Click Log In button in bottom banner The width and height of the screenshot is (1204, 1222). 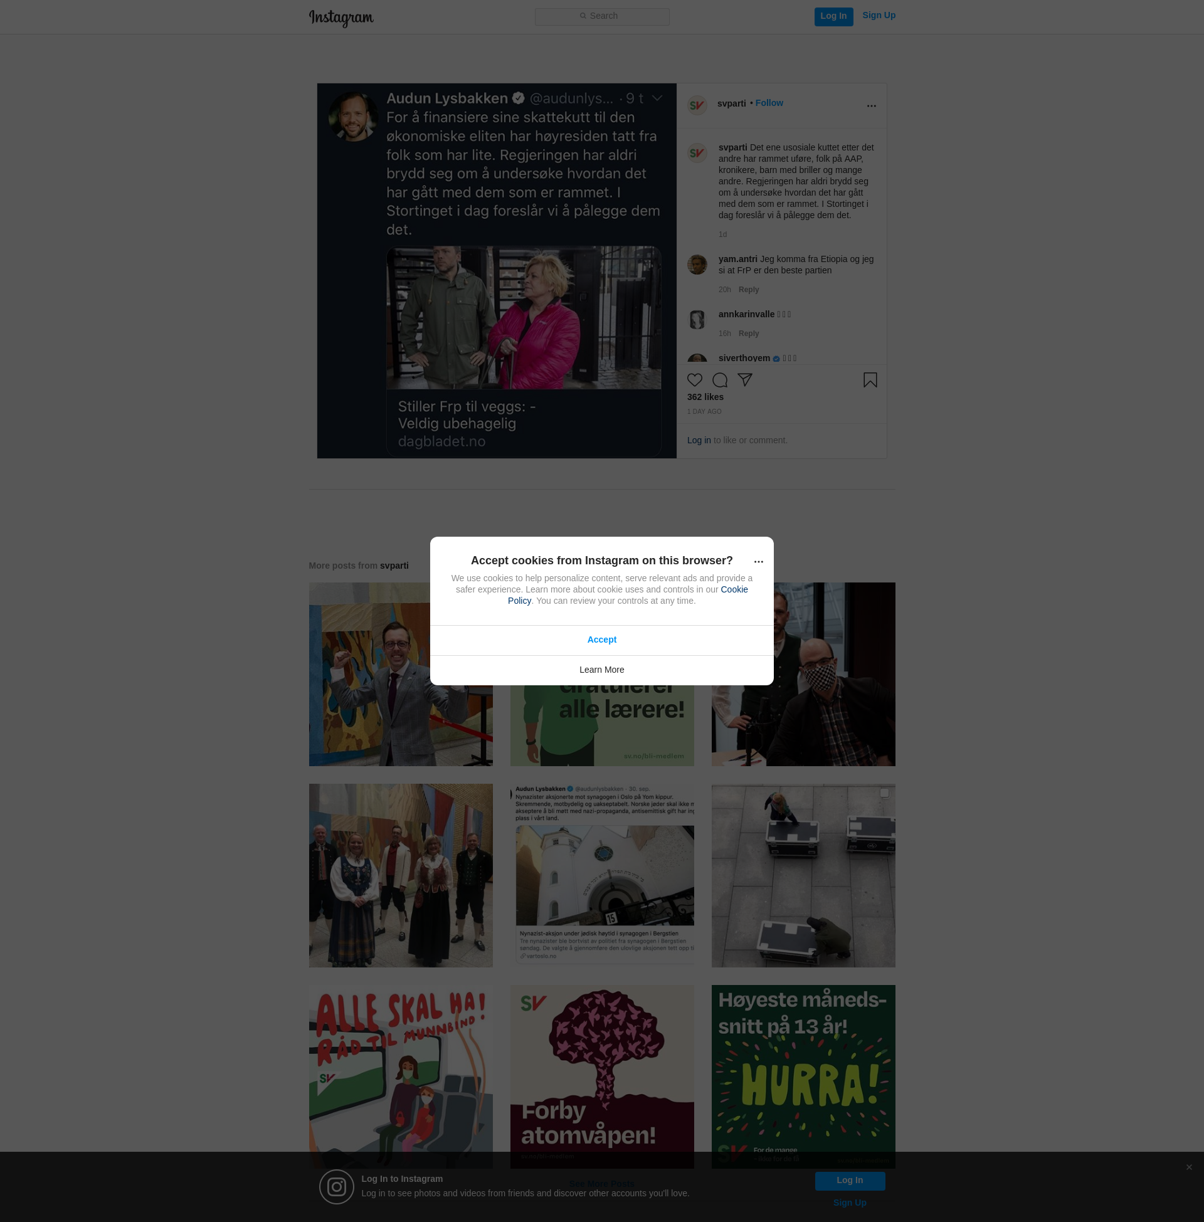pyautogui.click(x=849, y=1181)
